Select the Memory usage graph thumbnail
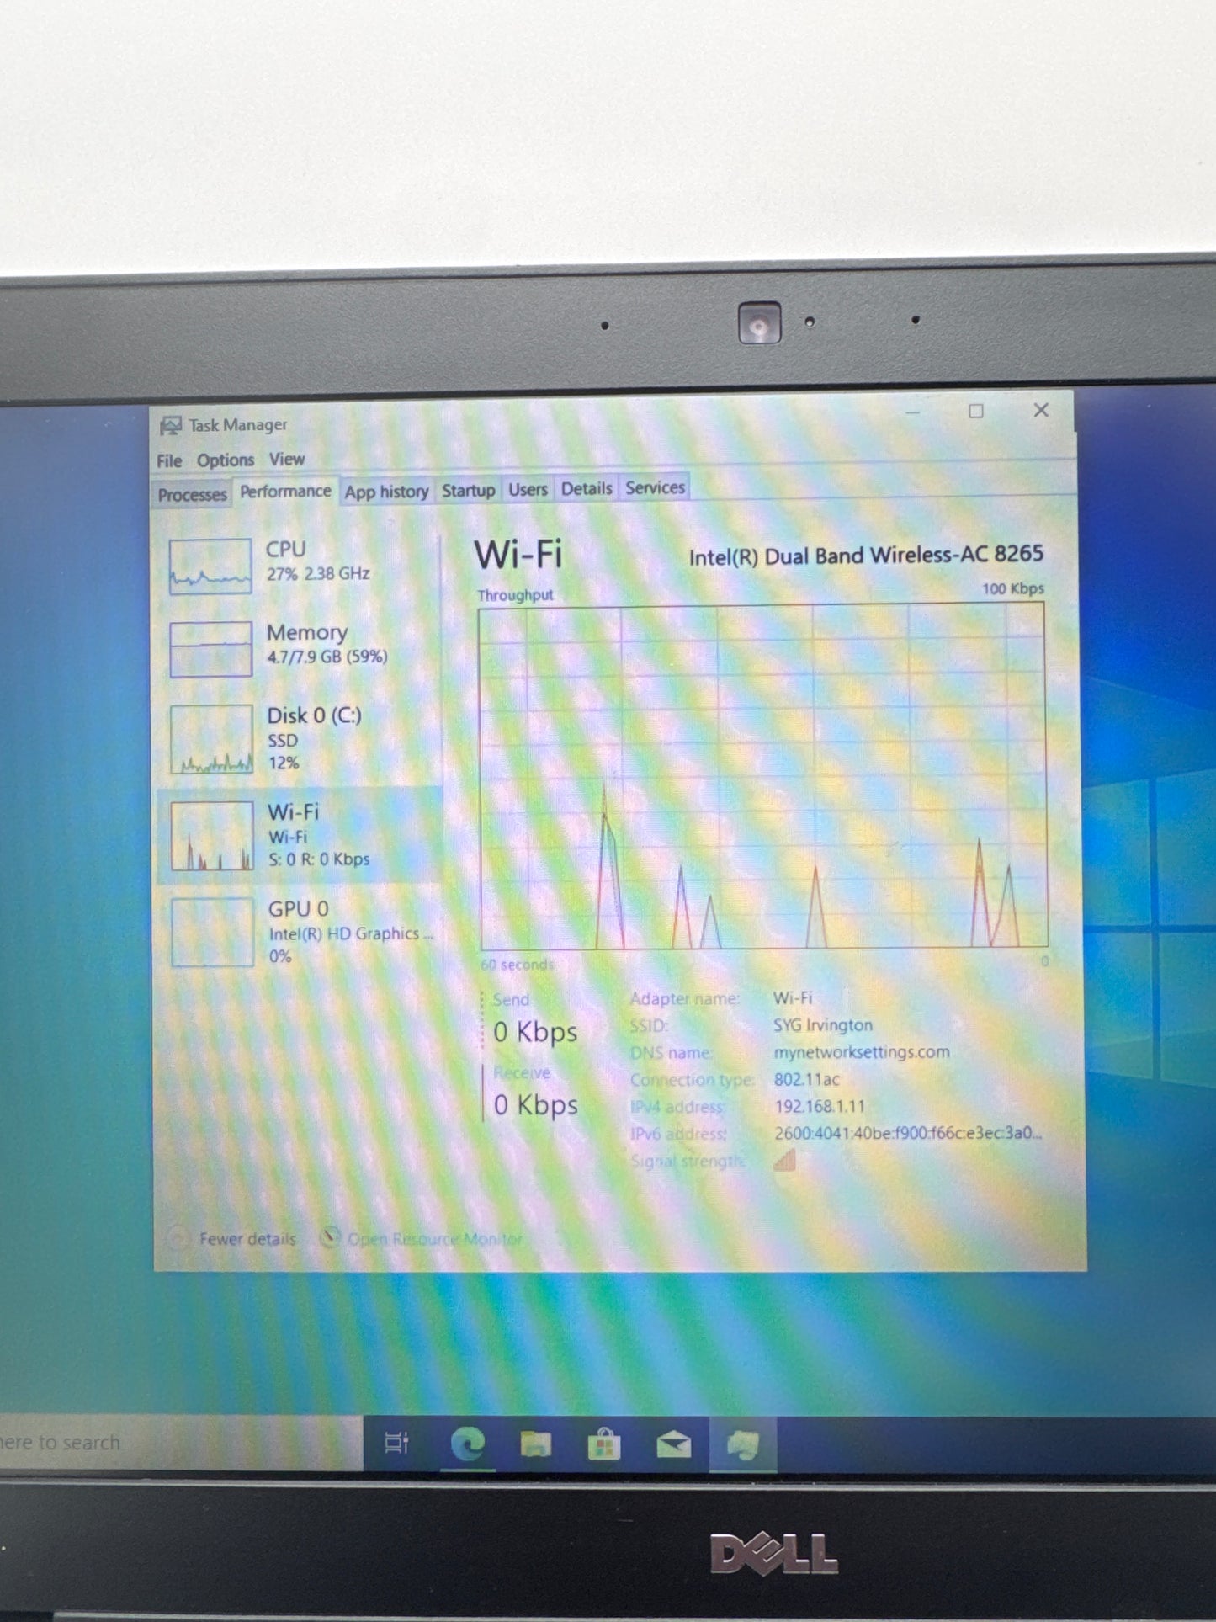 211,649
